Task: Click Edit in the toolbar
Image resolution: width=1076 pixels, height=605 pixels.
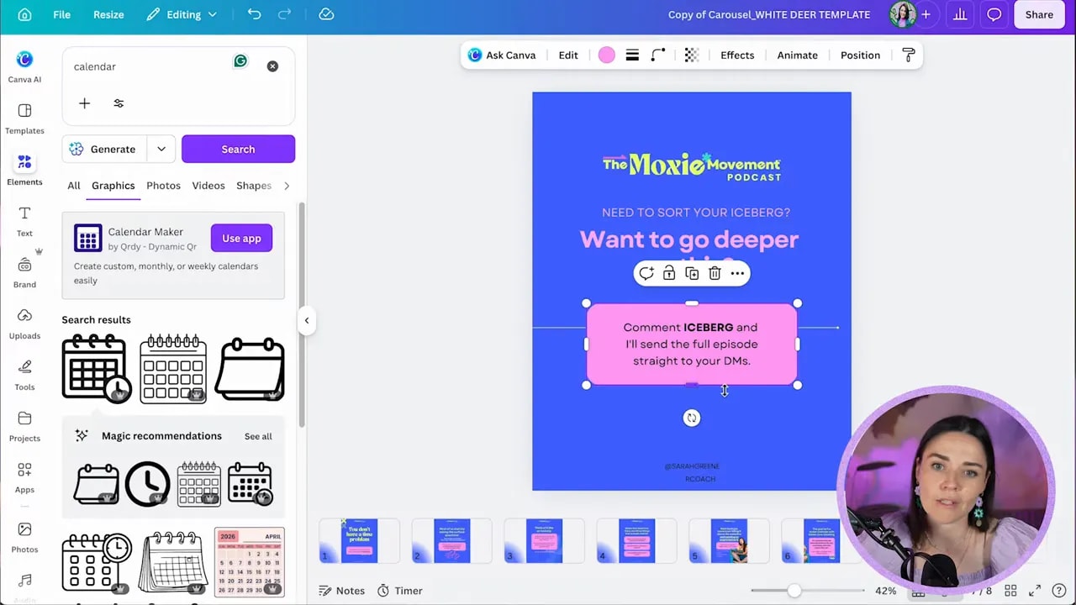Action: click(x=568, y=55)
